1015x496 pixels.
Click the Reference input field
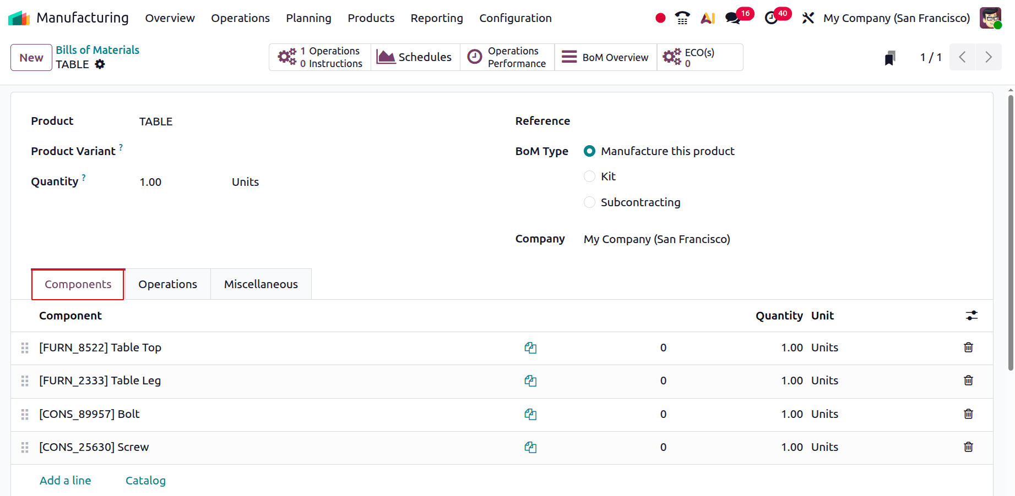pyautogui.click(x=778, y=122)
